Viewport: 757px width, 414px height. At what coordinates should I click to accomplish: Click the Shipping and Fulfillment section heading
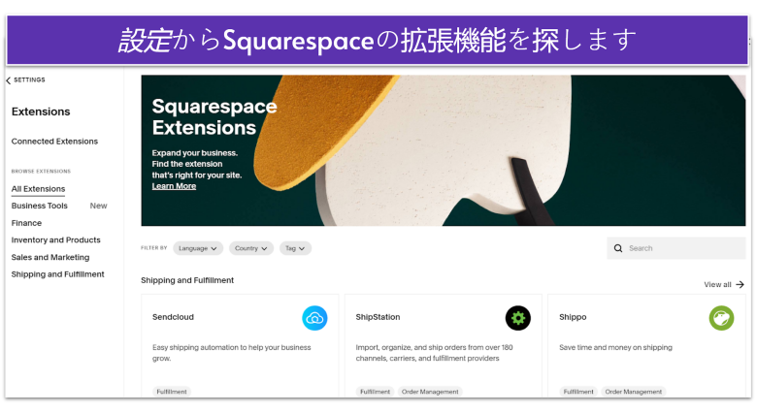click(187, 280)
